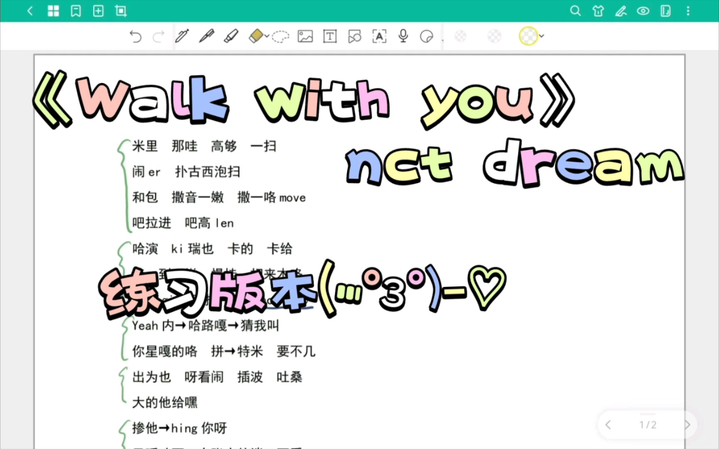Click lyric line '哈演 ki 瑞也 卡的 卡给'
Image resolution: width=719 pixels, height=449 pixels.
(x=212, y=249)
